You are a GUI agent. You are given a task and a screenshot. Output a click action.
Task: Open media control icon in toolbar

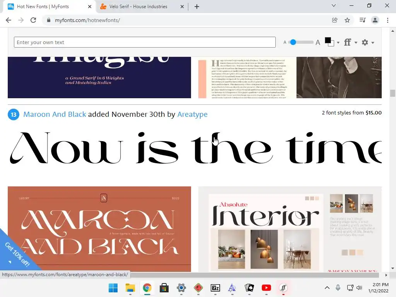pyautogui.click(x=363, y=20)
